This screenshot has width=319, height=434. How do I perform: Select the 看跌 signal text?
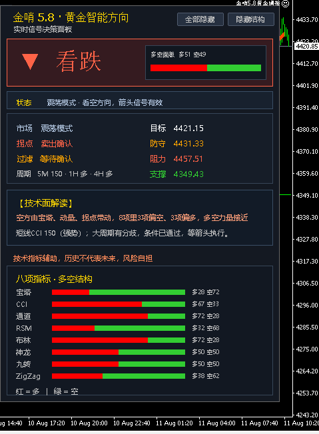point(79,61)
